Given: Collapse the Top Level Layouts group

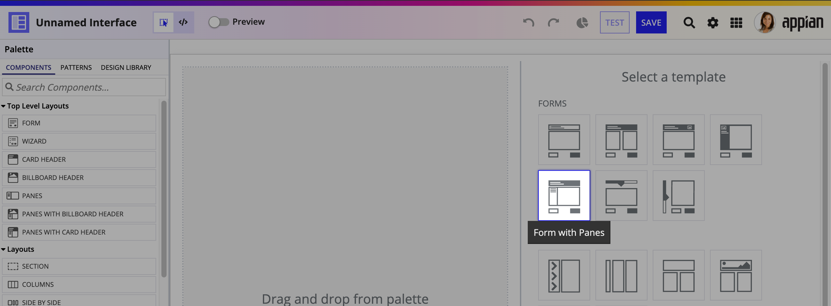Looking at the screenshot, I should point(35,106).
